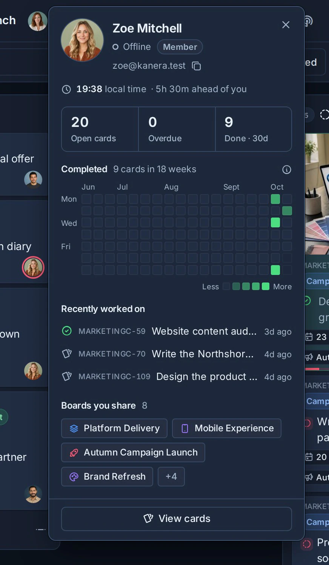Open card MARKETINGC-70 Write the Northshore
Image resolution: width=329 pixels, height=565 pixels.
pos(177,354)
